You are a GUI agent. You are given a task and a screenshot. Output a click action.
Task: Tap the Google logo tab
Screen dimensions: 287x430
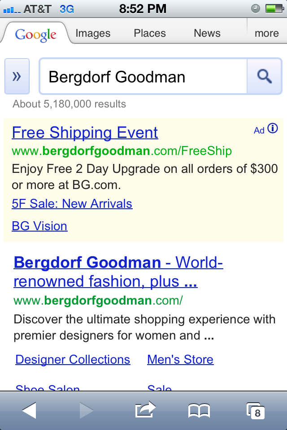(x=35, y=34)
